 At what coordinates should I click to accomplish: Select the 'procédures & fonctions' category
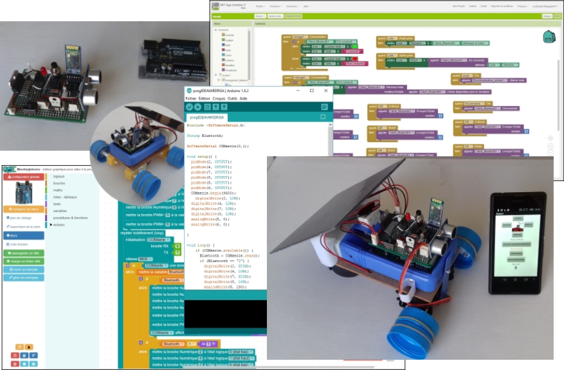[70, 218]
